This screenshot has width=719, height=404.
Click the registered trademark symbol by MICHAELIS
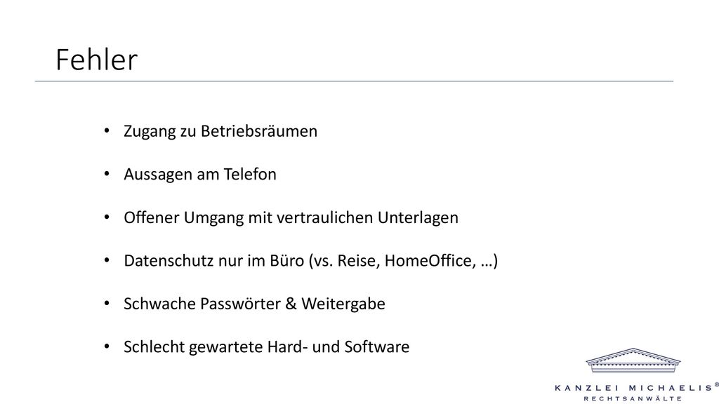tap(716, 385)
